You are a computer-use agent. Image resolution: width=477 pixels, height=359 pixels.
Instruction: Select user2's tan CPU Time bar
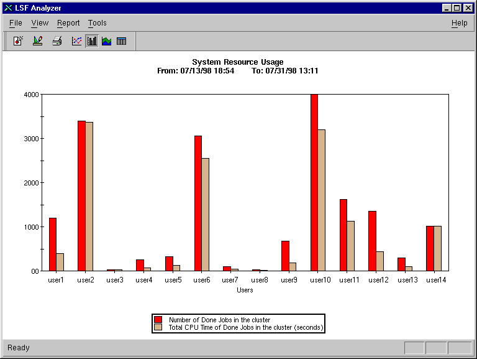coord(89,196)
